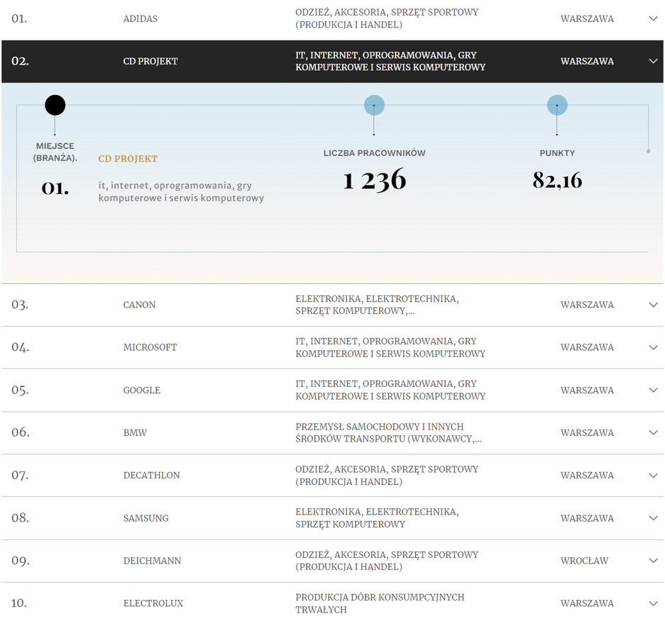The image size is (665, 624).
Task: Select the DECATHLON company name
Action: pyautogui.click(x=151, y=476)
